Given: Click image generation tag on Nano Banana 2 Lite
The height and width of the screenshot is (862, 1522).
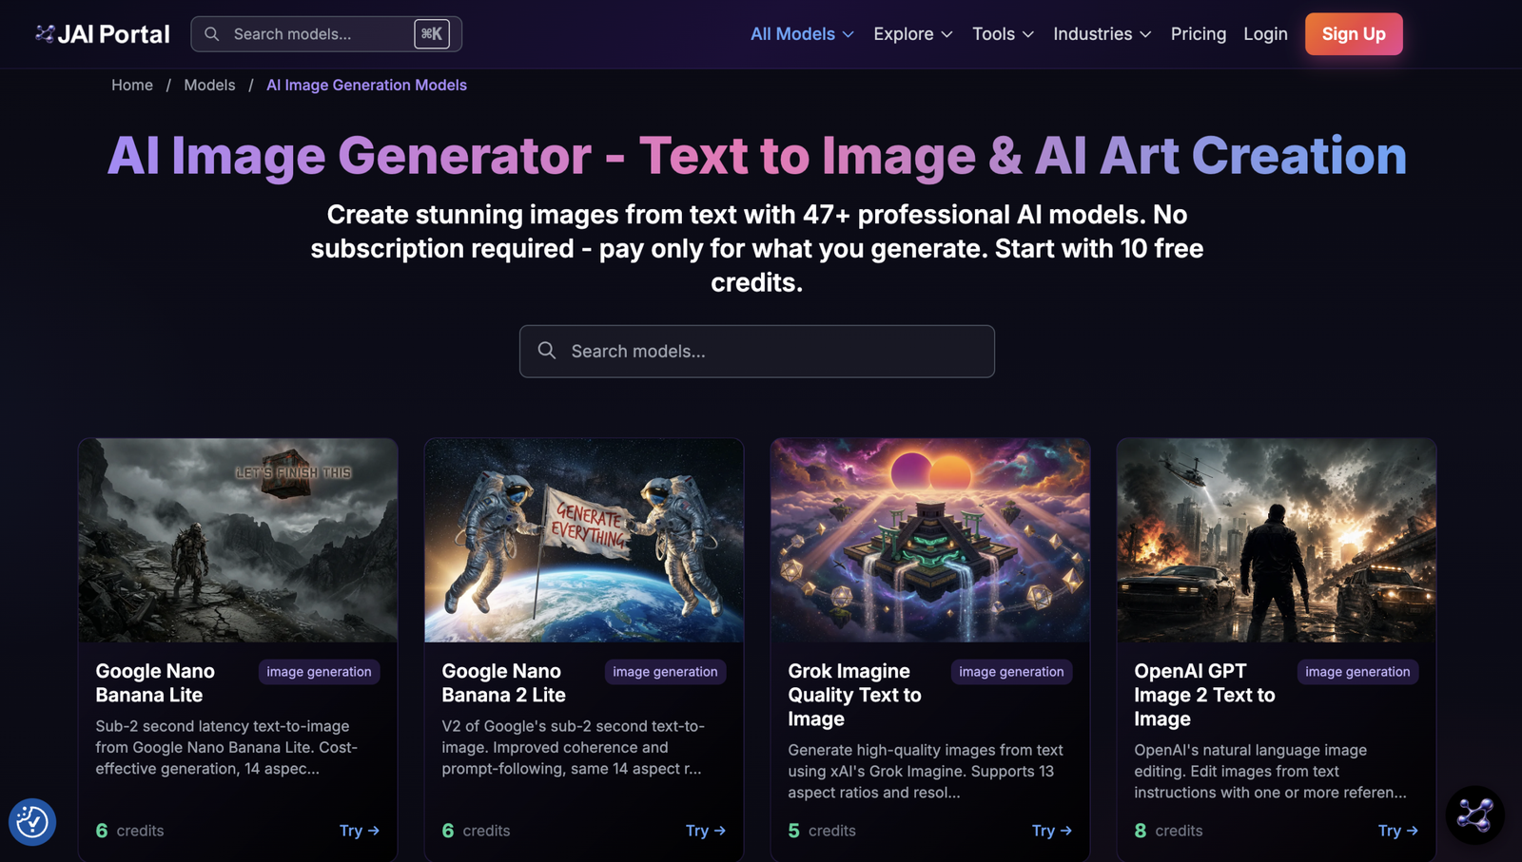Looking at the screenshot, I should click(x=666, y=672).
